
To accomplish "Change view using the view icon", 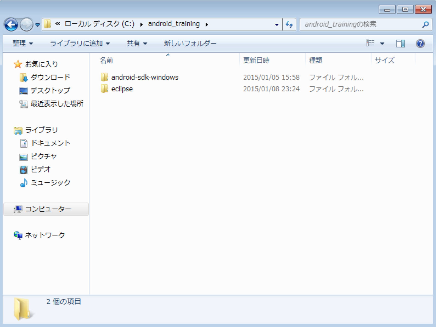I will coord(370,43).
